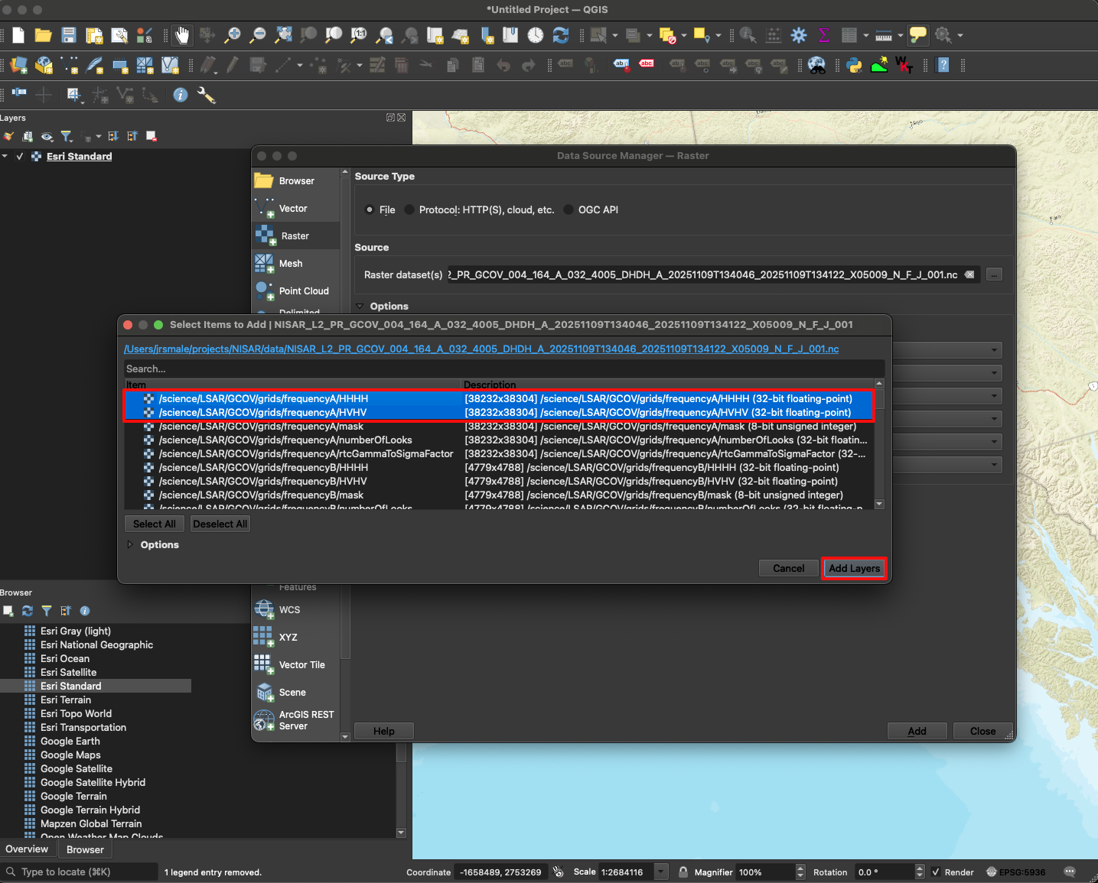Open the NISAR .nc file path link
1098x883 pixels.
(x=481, y=349)
